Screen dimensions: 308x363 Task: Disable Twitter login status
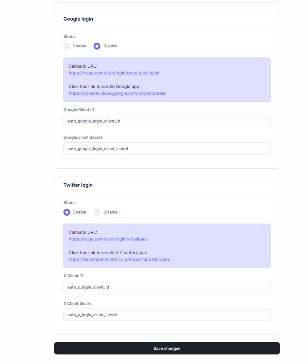click(x=97, y=212)
